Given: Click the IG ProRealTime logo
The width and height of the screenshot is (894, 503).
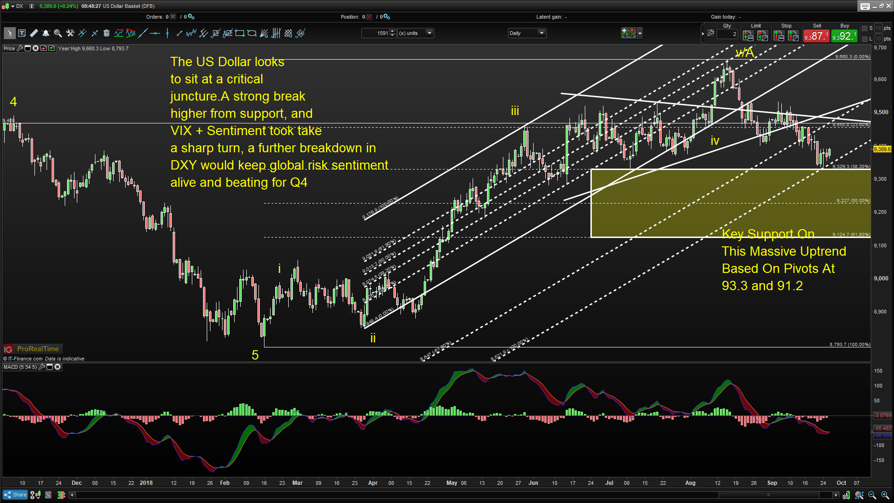Looking at the screenshot, I should point(33,349).
